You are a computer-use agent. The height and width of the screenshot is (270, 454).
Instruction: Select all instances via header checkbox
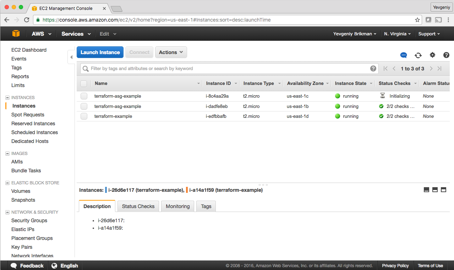[84, 83]
